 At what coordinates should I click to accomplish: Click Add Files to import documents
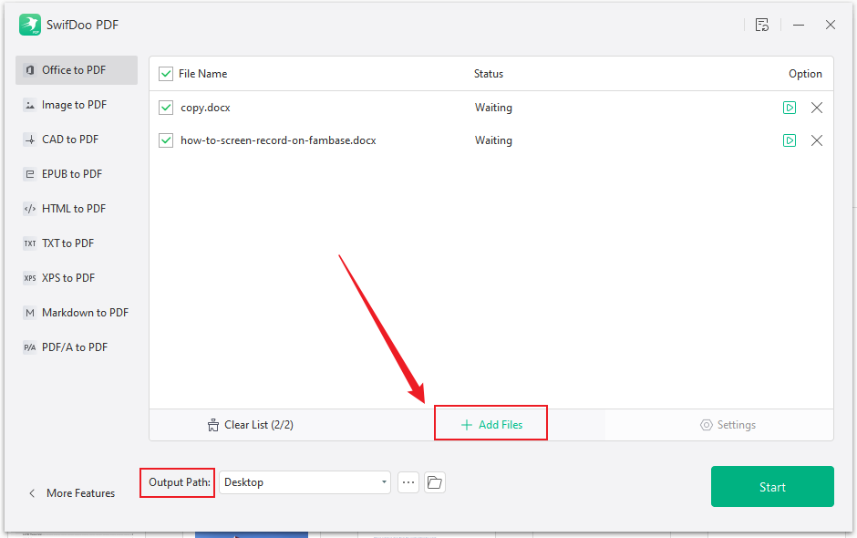tap(490, 422)
